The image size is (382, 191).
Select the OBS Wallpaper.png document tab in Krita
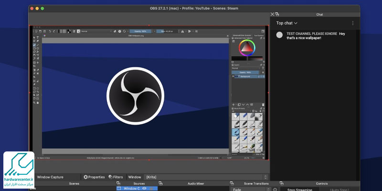(136, 35)
